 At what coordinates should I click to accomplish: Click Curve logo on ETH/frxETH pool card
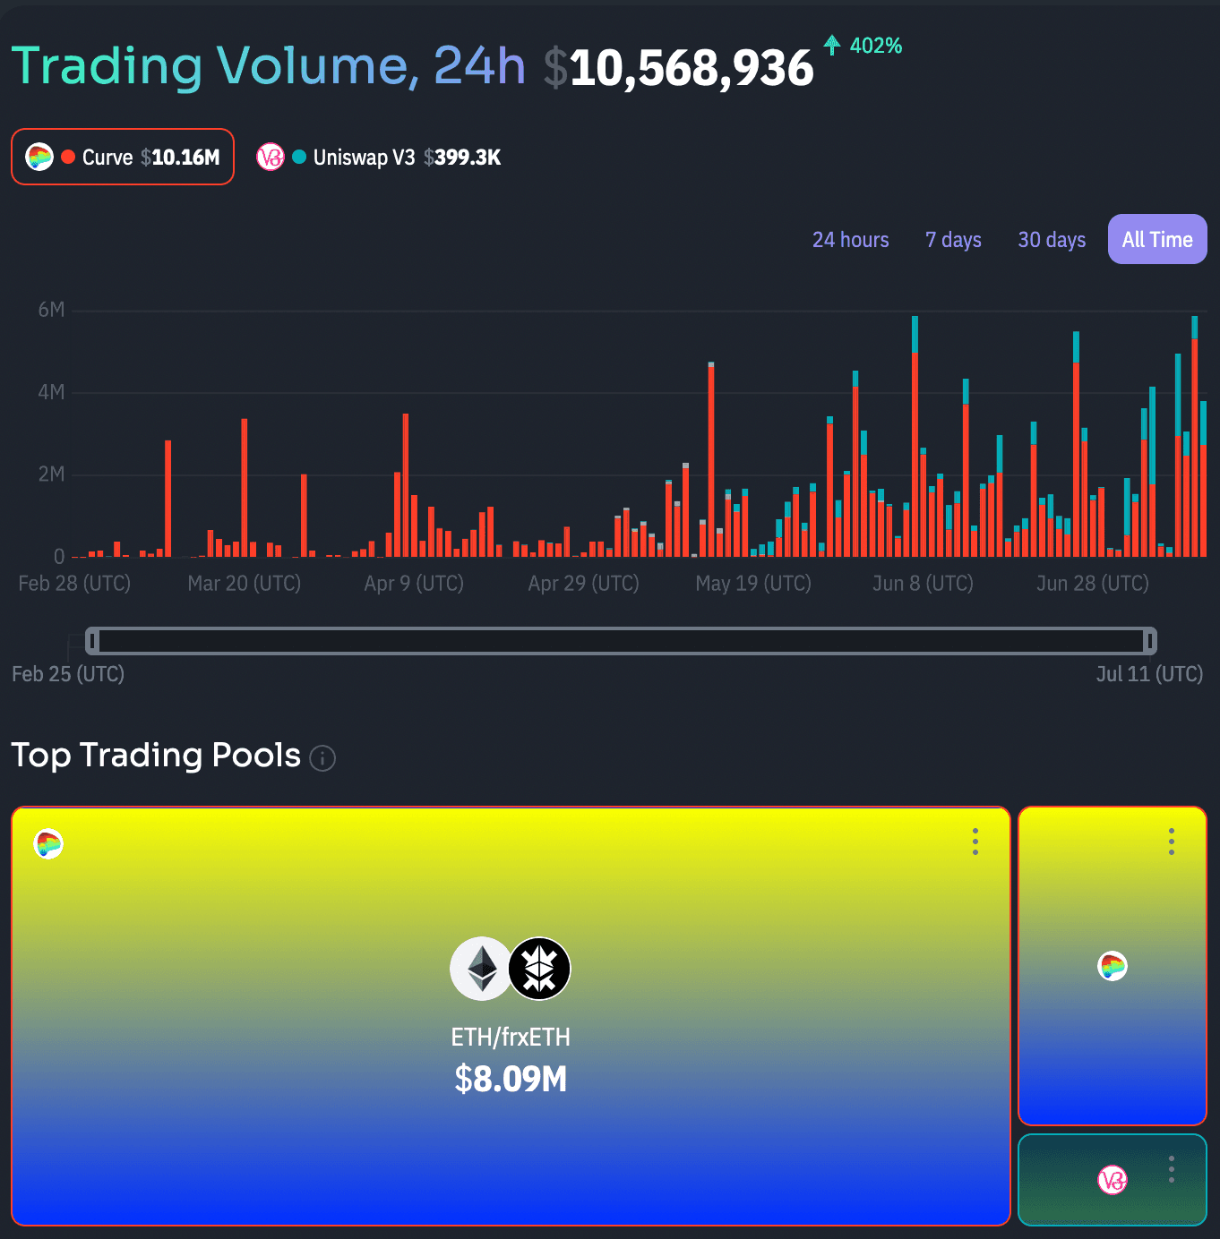(48, 843)
